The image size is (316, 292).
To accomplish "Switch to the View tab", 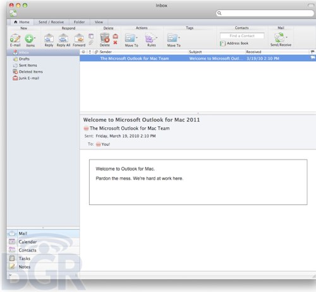I will [x=99, y=22].
